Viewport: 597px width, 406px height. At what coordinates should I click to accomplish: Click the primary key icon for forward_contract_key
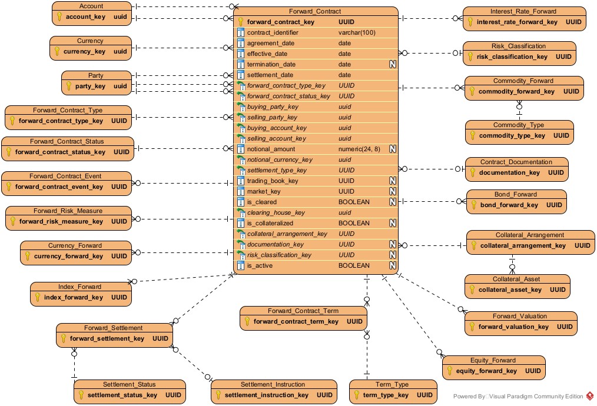[240, 22]
